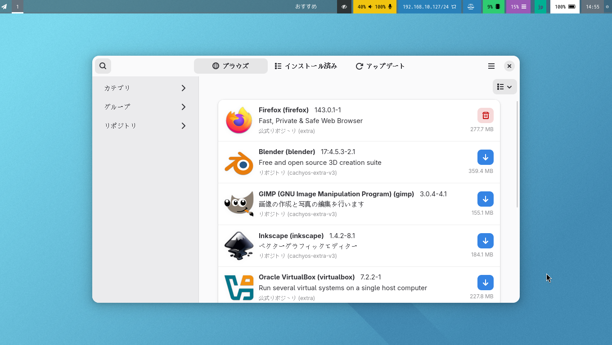Image resolution: width=612 pixels, height=345 pixels.
Task: Click the おすすめ window title in the top bar
Action: (x=306, y=7)
